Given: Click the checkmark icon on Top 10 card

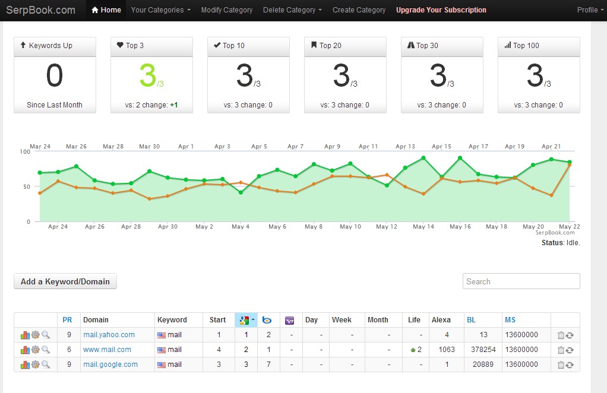Looking at the screenshot, I should tap(217, 45).
